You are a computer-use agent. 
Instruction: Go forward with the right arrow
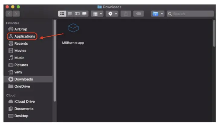coord(16,14)
